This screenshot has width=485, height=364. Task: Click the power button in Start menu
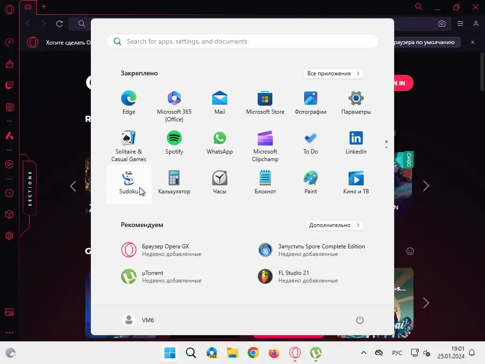(x=360, y=320)
